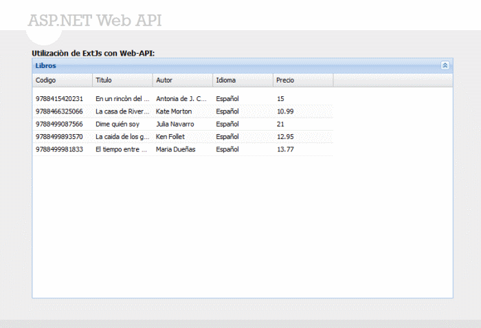The width and height of the screenshot is (481, 328).
Task: Open the ASP.NET Web API title link
Action: coord(95,21)
